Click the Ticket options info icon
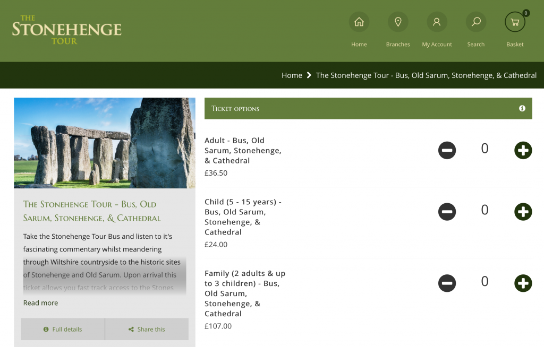This screenshot has width=544, height=347. point(522,108)
